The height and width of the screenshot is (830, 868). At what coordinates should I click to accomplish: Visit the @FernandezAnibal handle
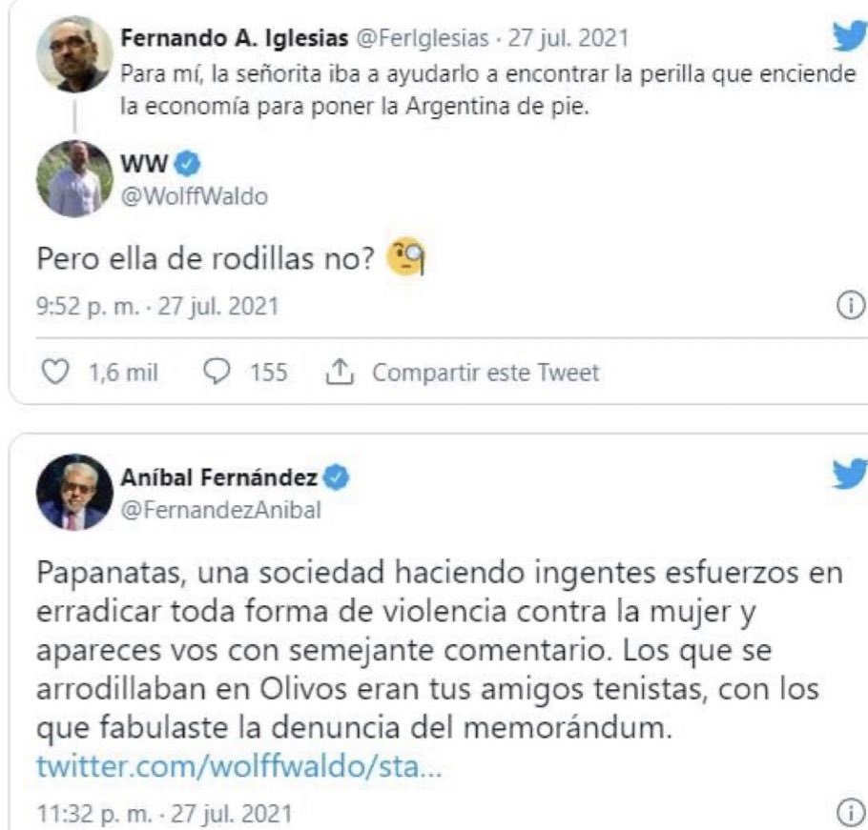coord(221,510)
